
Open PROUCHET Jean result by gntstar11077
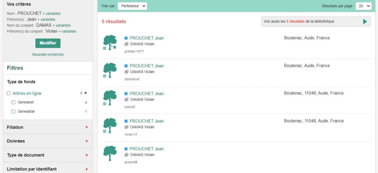(x=147, y=38)
